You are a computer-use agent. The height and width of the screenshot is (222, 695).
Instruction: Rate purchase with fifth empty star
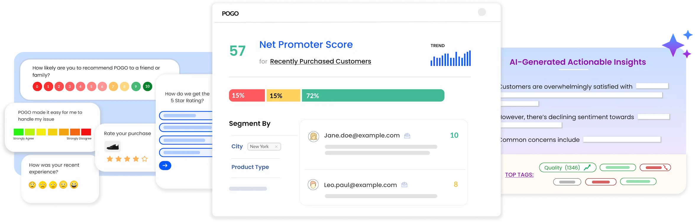coord(145,159)
